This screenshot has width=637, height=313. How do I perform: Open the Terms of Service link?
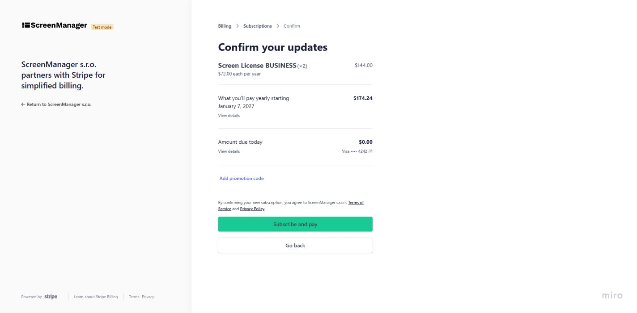click(x=356, y=202)
